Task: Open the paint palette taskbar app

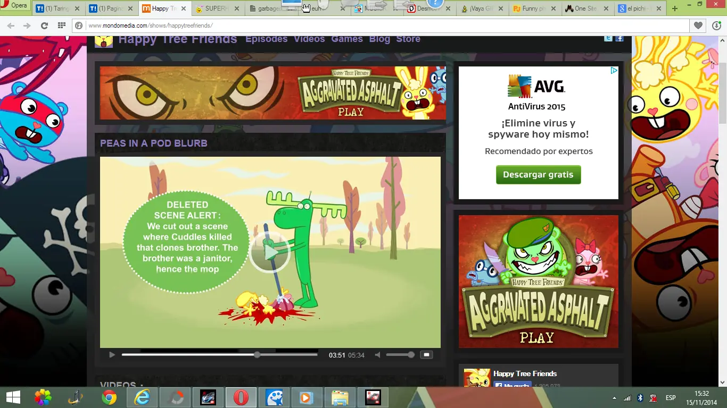Action: (274, 397)
